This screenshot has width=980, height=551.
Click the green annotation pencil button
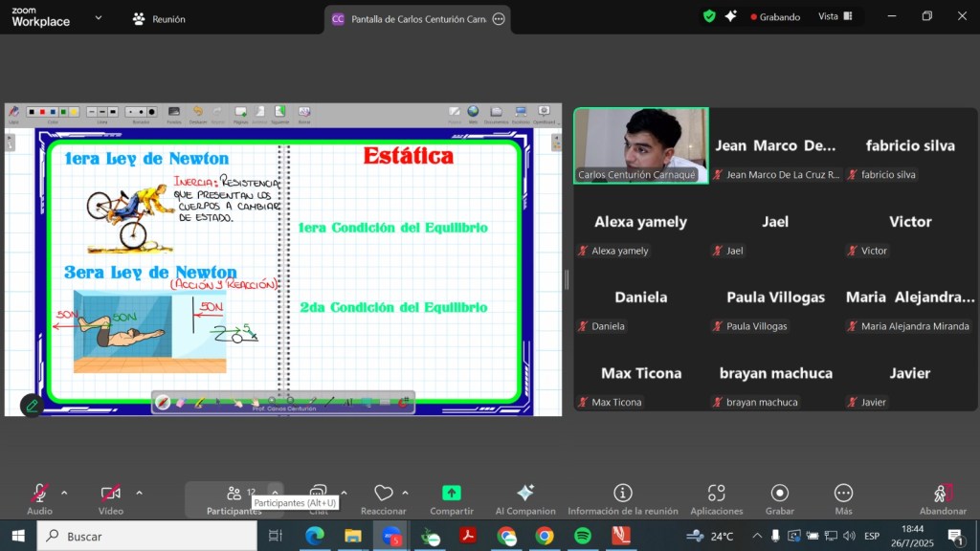[32, 406]
